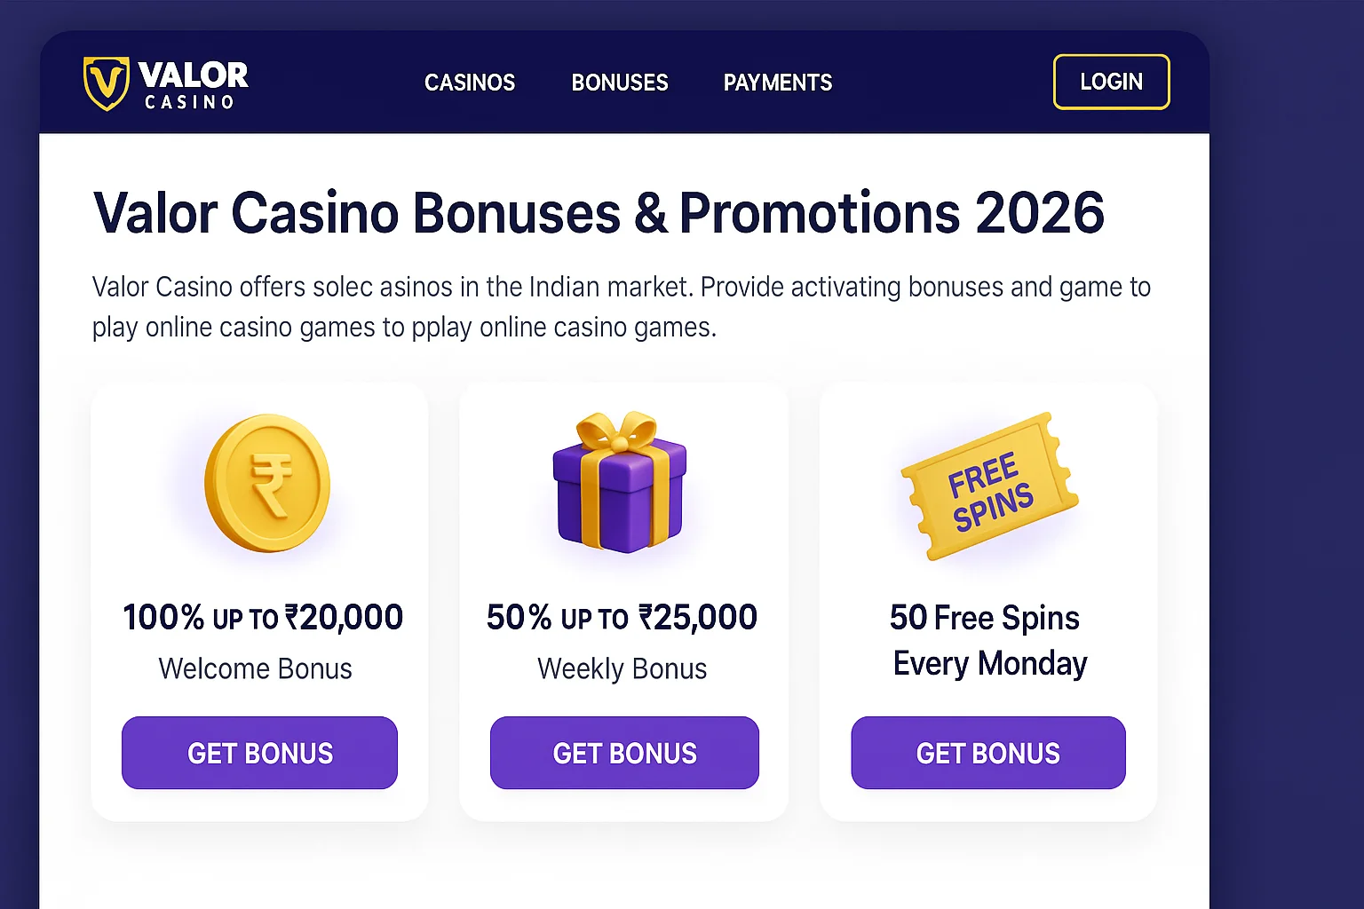
Task: Click the Bonuses & Promotions 2026 heading
Action: click(599, 213)
